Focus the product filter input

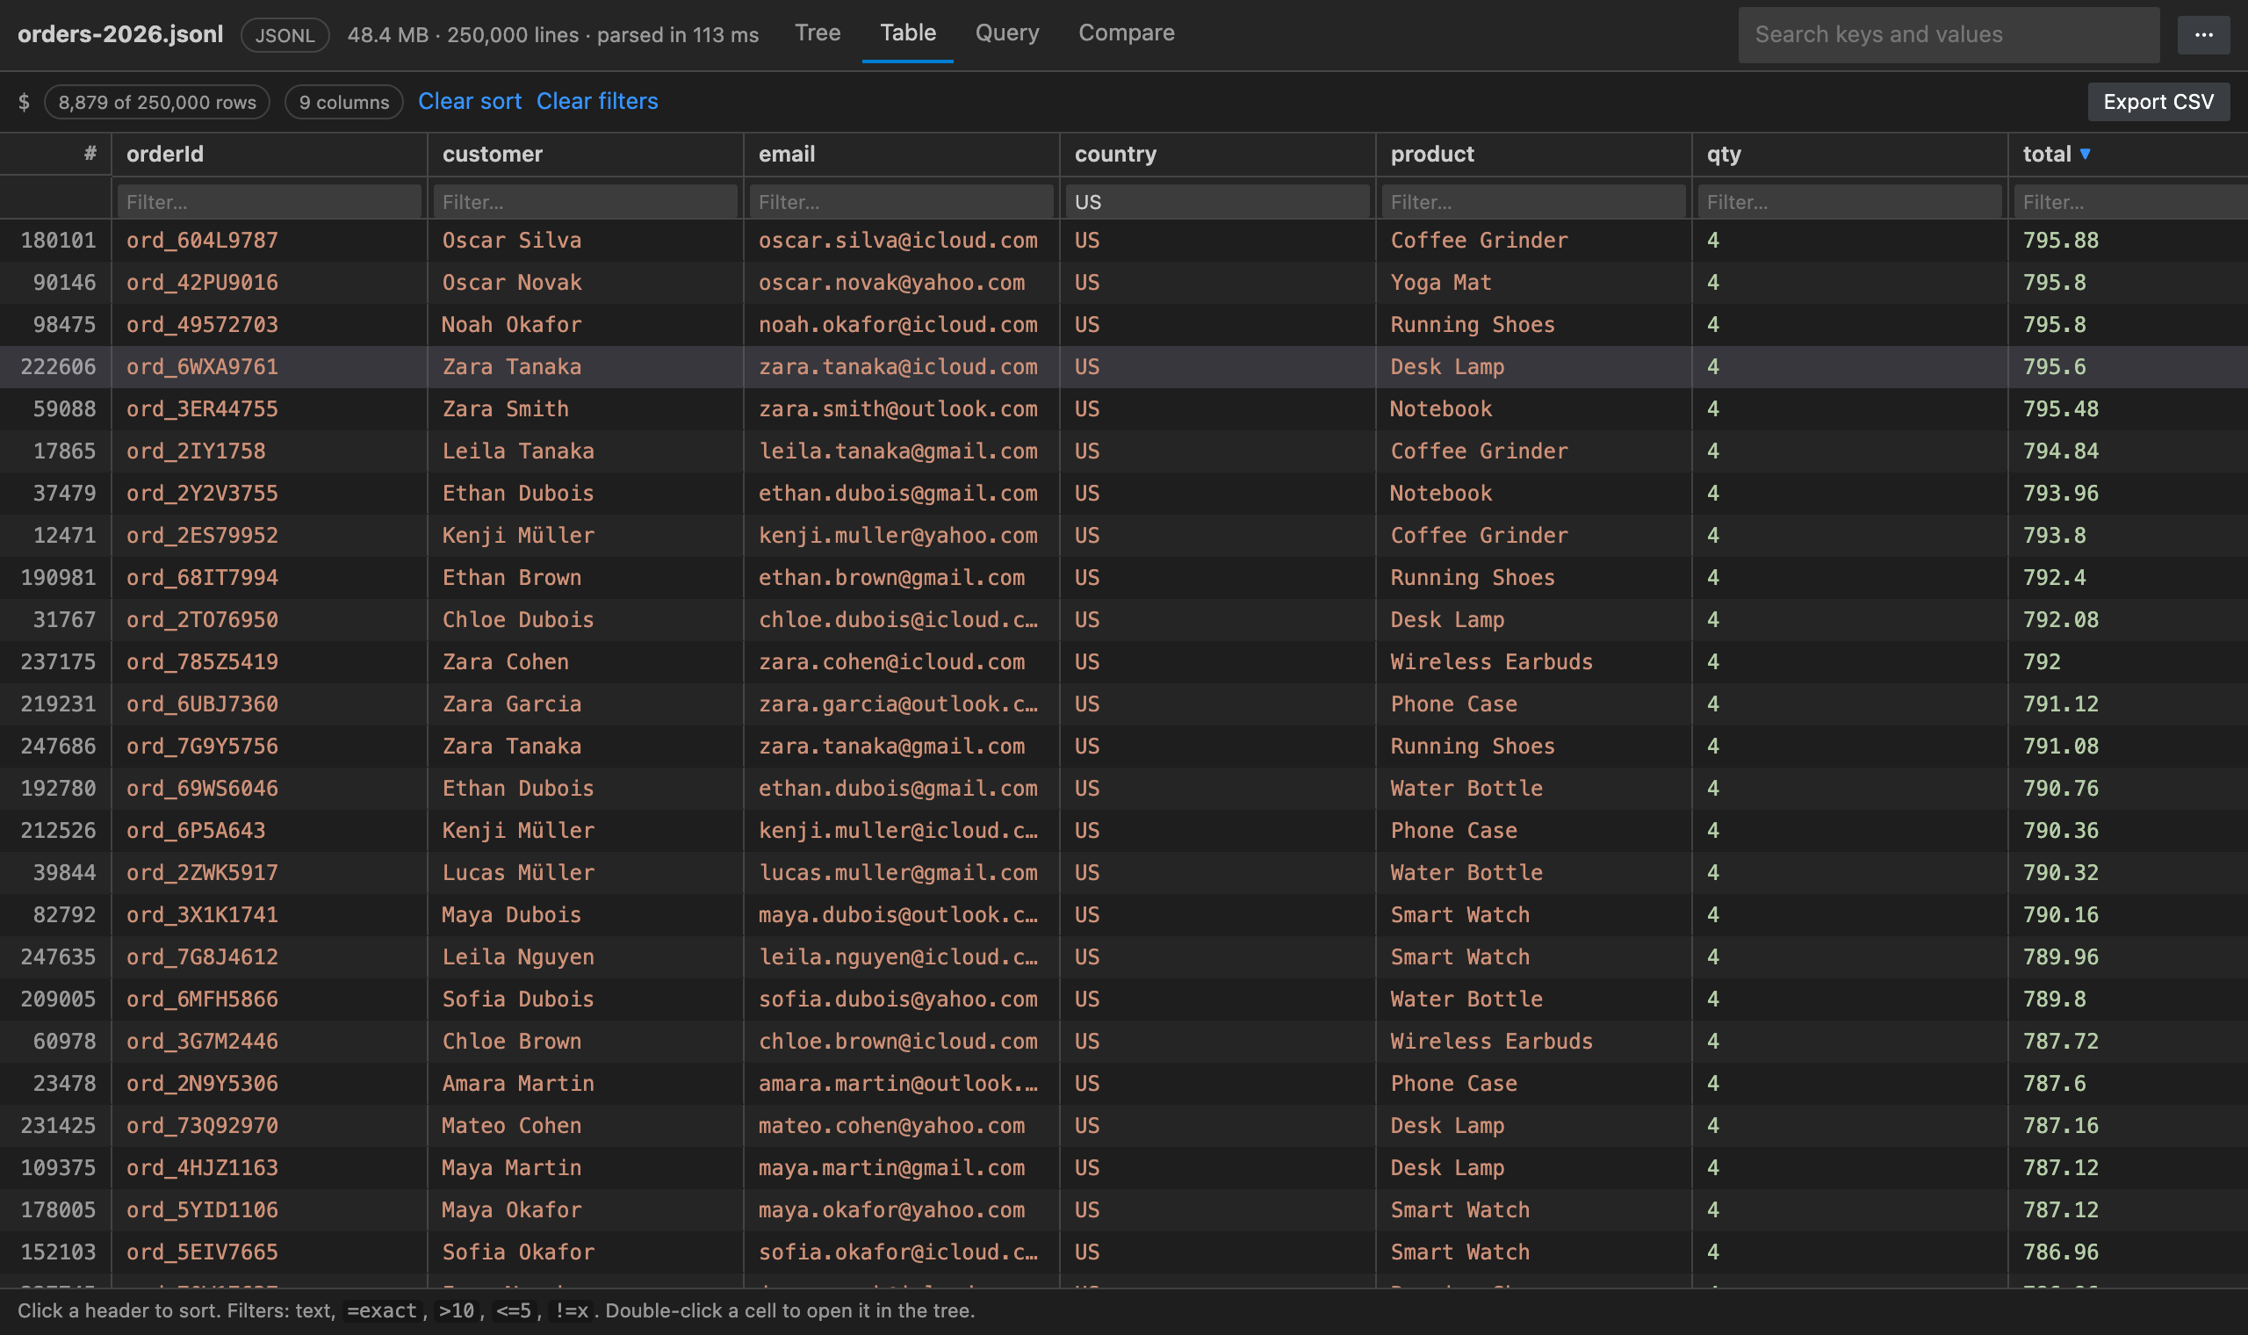coord(1533,201)
